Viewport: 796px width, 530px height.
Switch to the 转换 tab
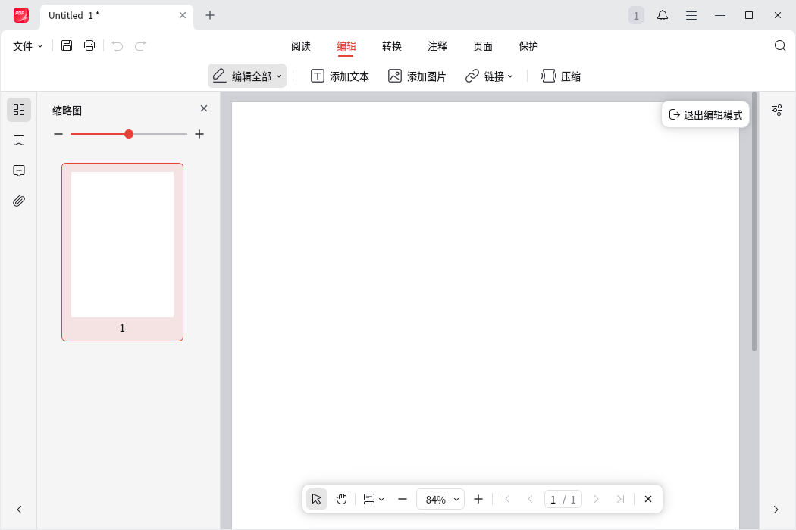pyautogui.click(x=392, y=46)
